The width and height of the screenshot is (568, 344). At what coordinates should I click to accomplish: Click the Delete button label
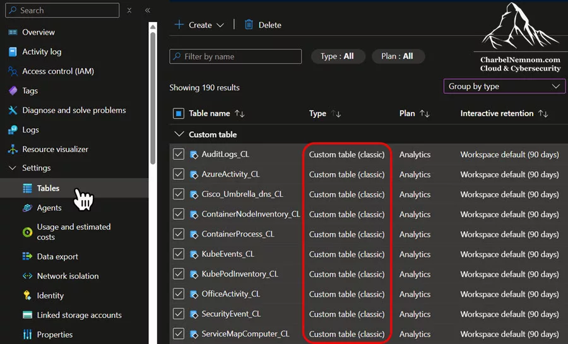click(x=270, y=25)
